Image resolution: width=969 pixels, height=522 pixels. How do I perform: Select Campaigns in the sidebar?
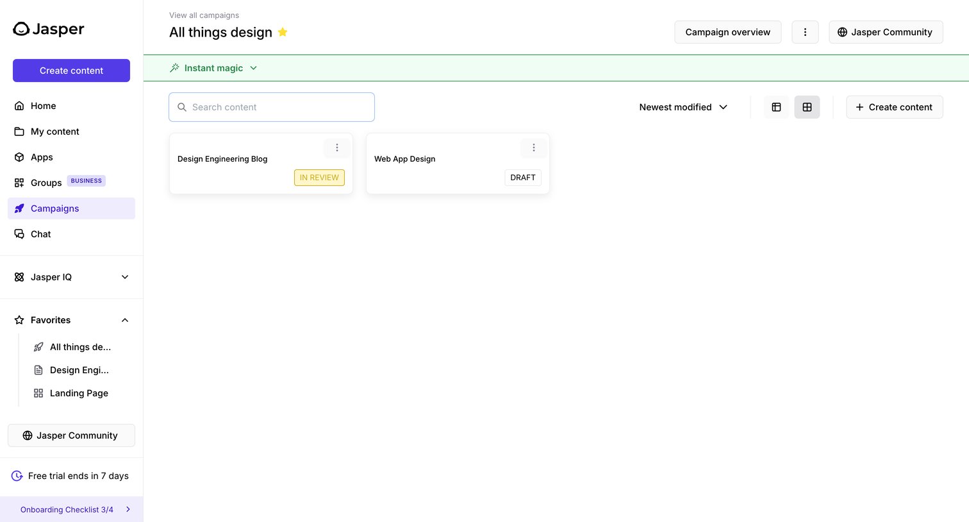coord(71,208)
